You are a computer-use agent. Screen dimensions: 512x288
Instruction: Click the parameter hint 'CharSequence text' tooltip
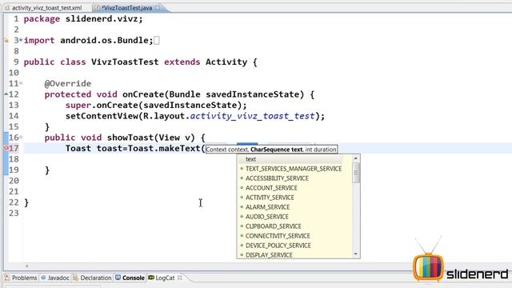(x=276, y=150)
